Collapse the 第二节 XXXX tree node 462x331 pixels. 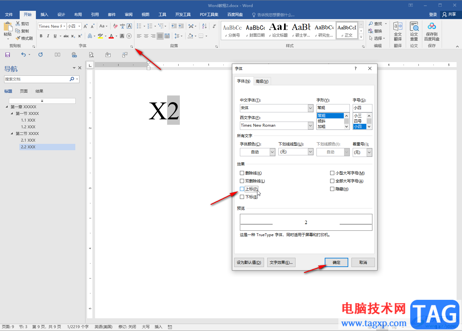(12, 133)
